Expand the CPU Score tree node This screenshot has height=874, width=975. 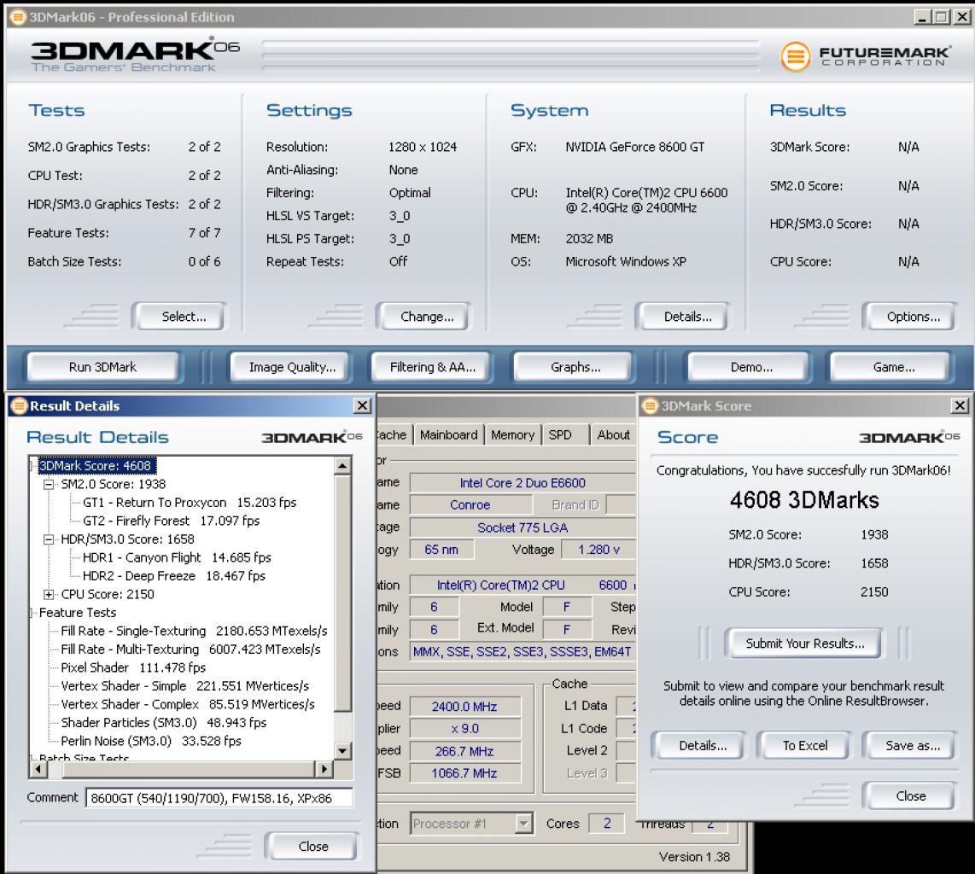[x=49, y=594]
